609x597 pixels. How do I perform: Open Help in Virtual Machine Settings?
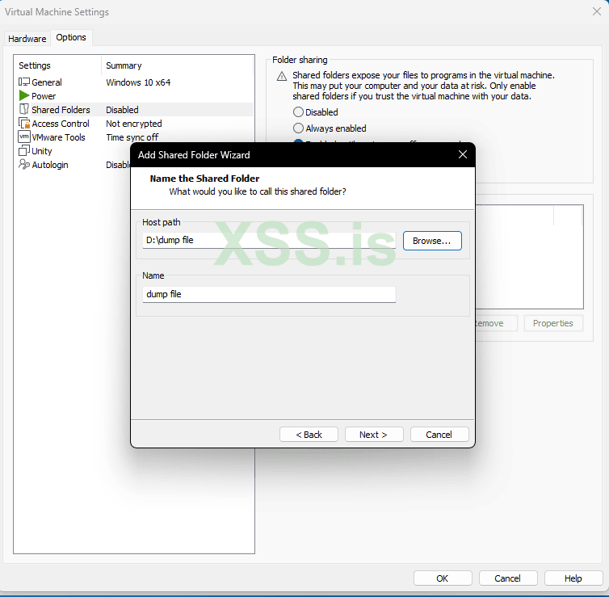point(573,578)
